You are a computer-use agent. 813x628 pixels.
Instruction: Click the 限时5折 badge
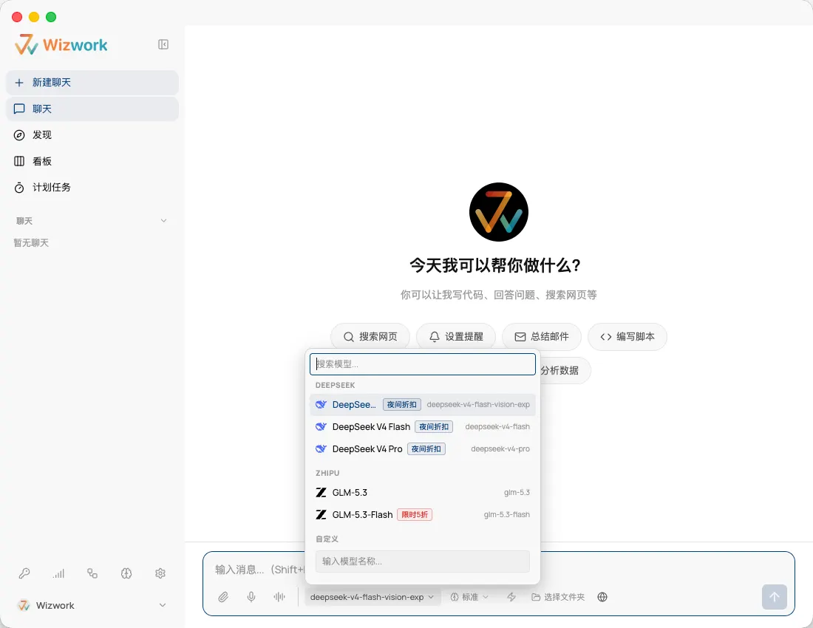[415, 514]
